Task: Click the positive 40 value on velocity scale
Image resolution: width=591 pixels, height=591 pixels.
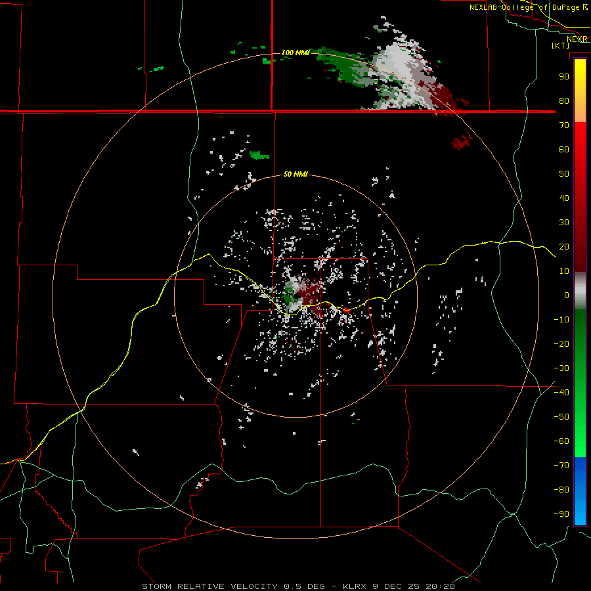Action: [x=564, y=198]
